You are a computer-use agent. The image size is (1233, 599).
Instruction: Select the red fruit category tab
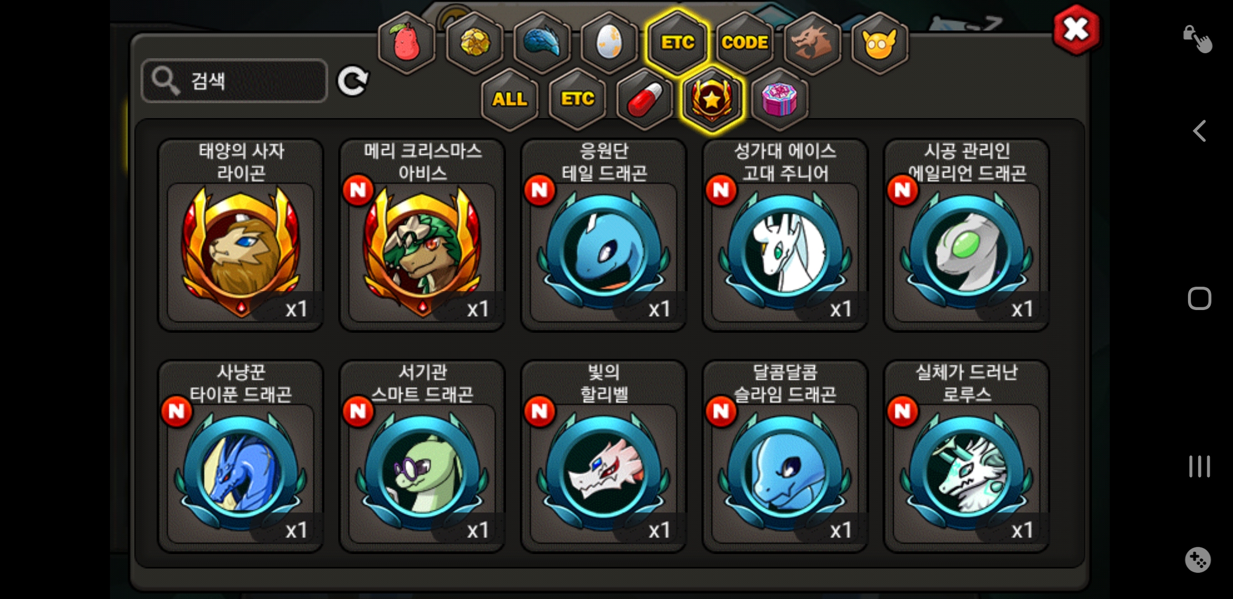(x=407, y=43)
